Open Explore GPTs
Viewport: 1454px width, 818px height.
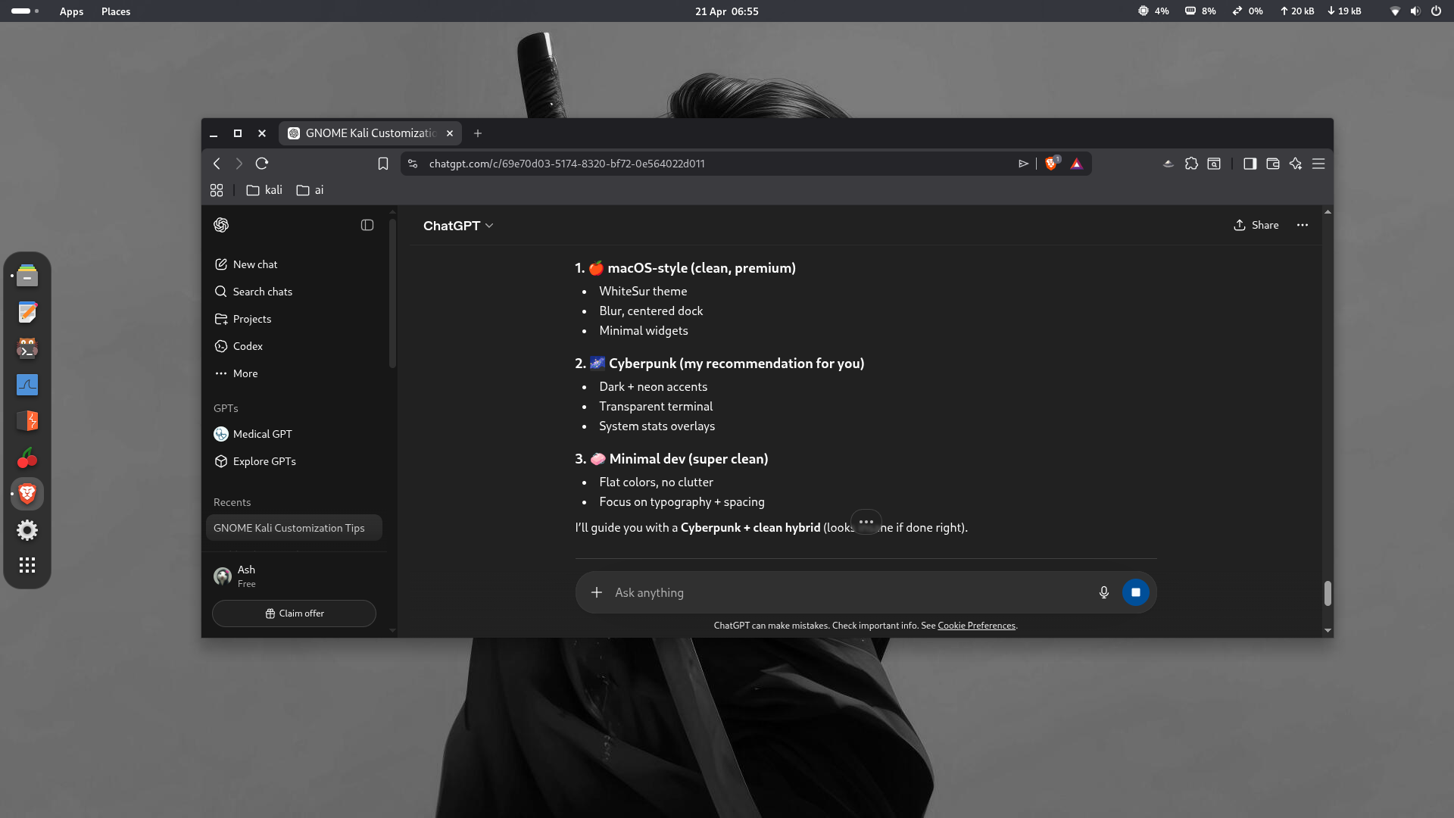point(294,461)
